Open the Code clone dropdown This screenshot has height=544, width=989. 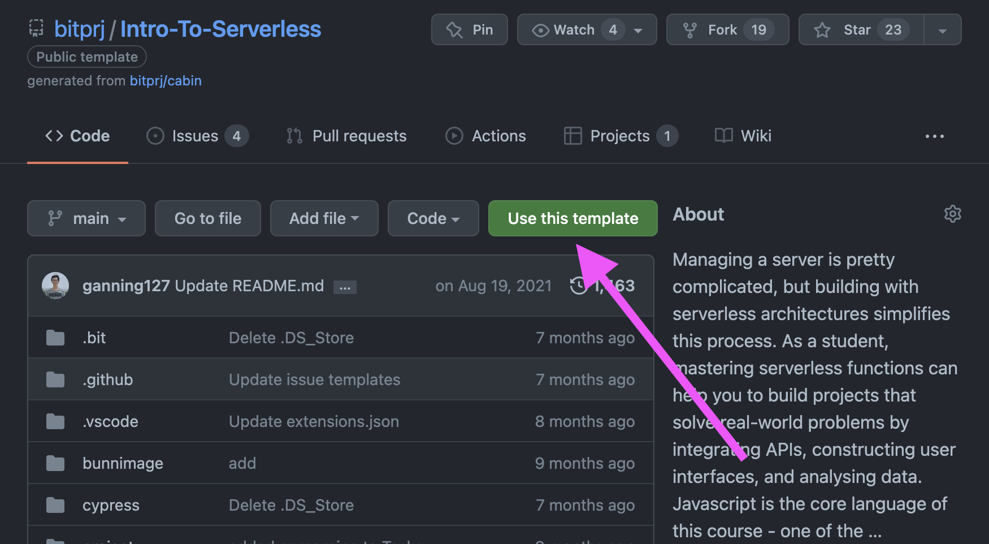[433, 218]
